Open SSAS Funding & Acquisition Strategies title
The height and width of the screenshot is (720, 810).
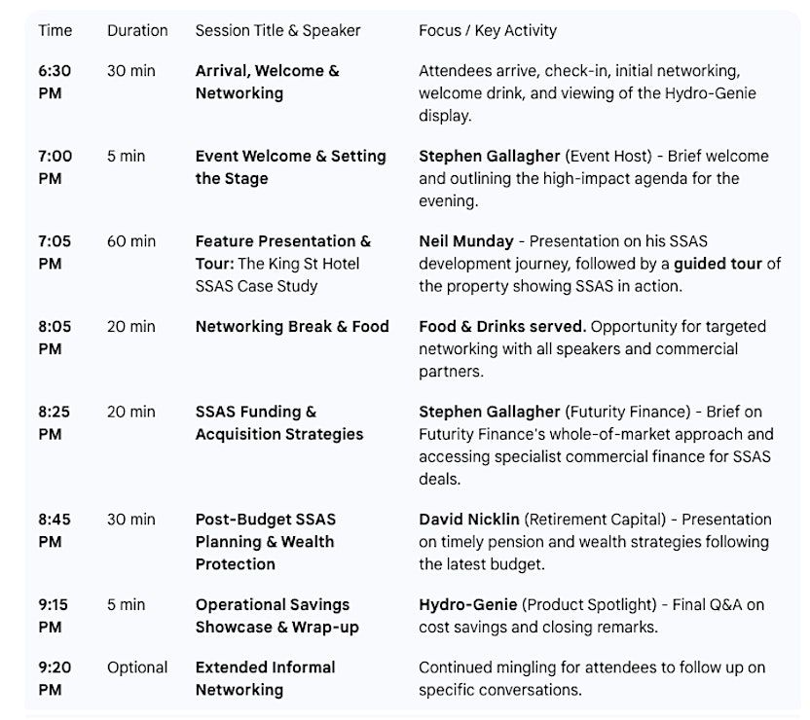[x=278, y=422]
